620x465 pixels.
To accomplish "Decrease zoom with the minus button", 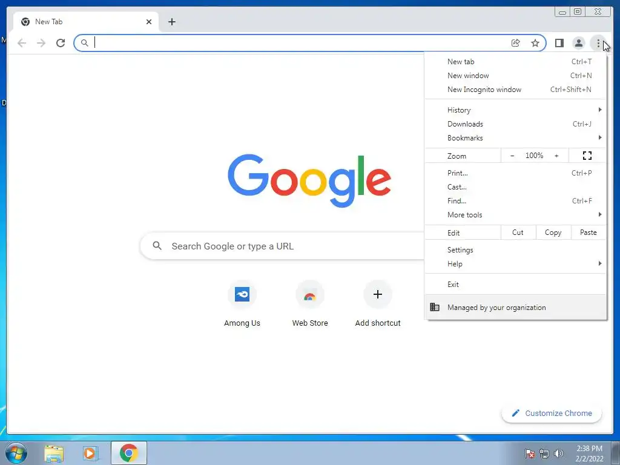I will 512,156.
